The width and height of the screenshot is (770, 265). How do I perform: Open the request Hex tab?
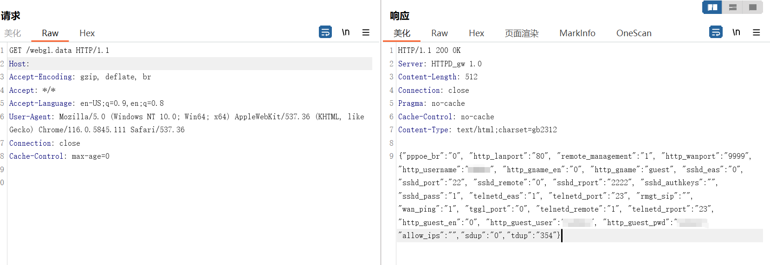coord(87,33)
